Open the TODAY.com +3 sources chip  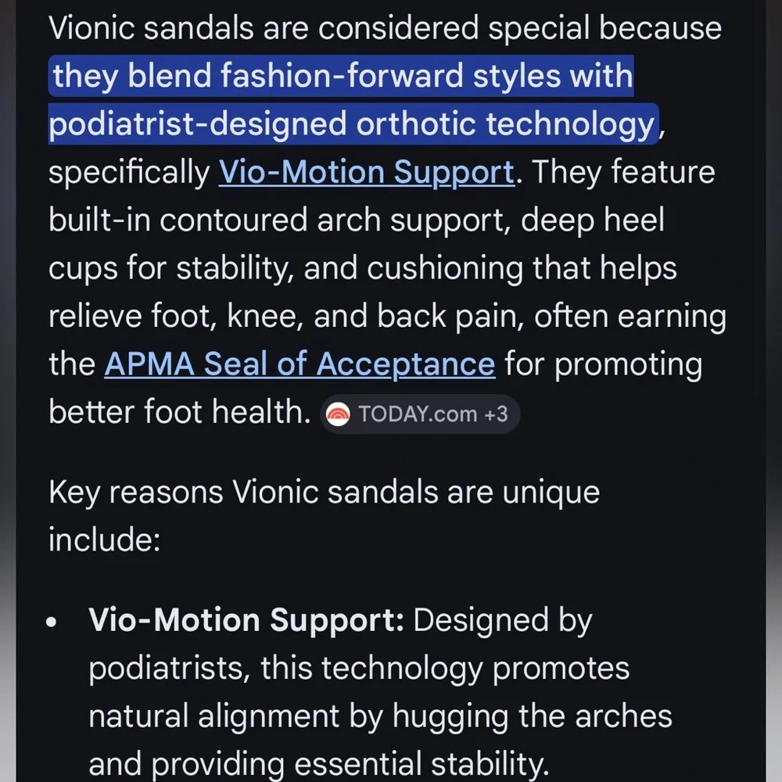click(420, 414)
